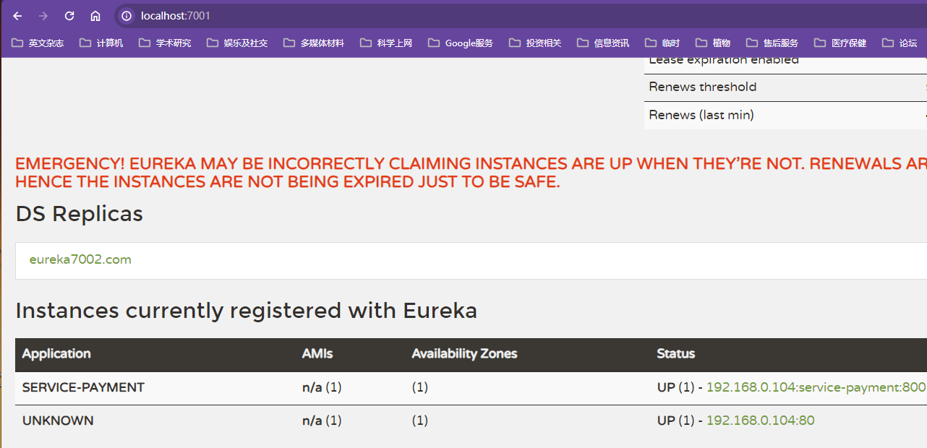The width and height of the screenshot is (927, 448).
Task: Open the 科学上网 bookmark folder
Action: point(386,43)
